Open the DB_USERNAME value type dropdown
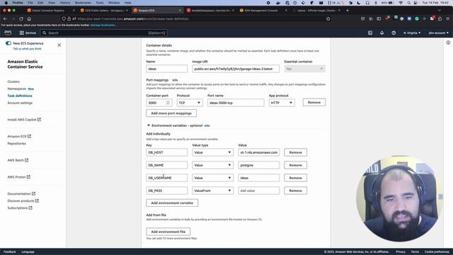This screenshot has width=453, height=255. click(x=212, y=178)
